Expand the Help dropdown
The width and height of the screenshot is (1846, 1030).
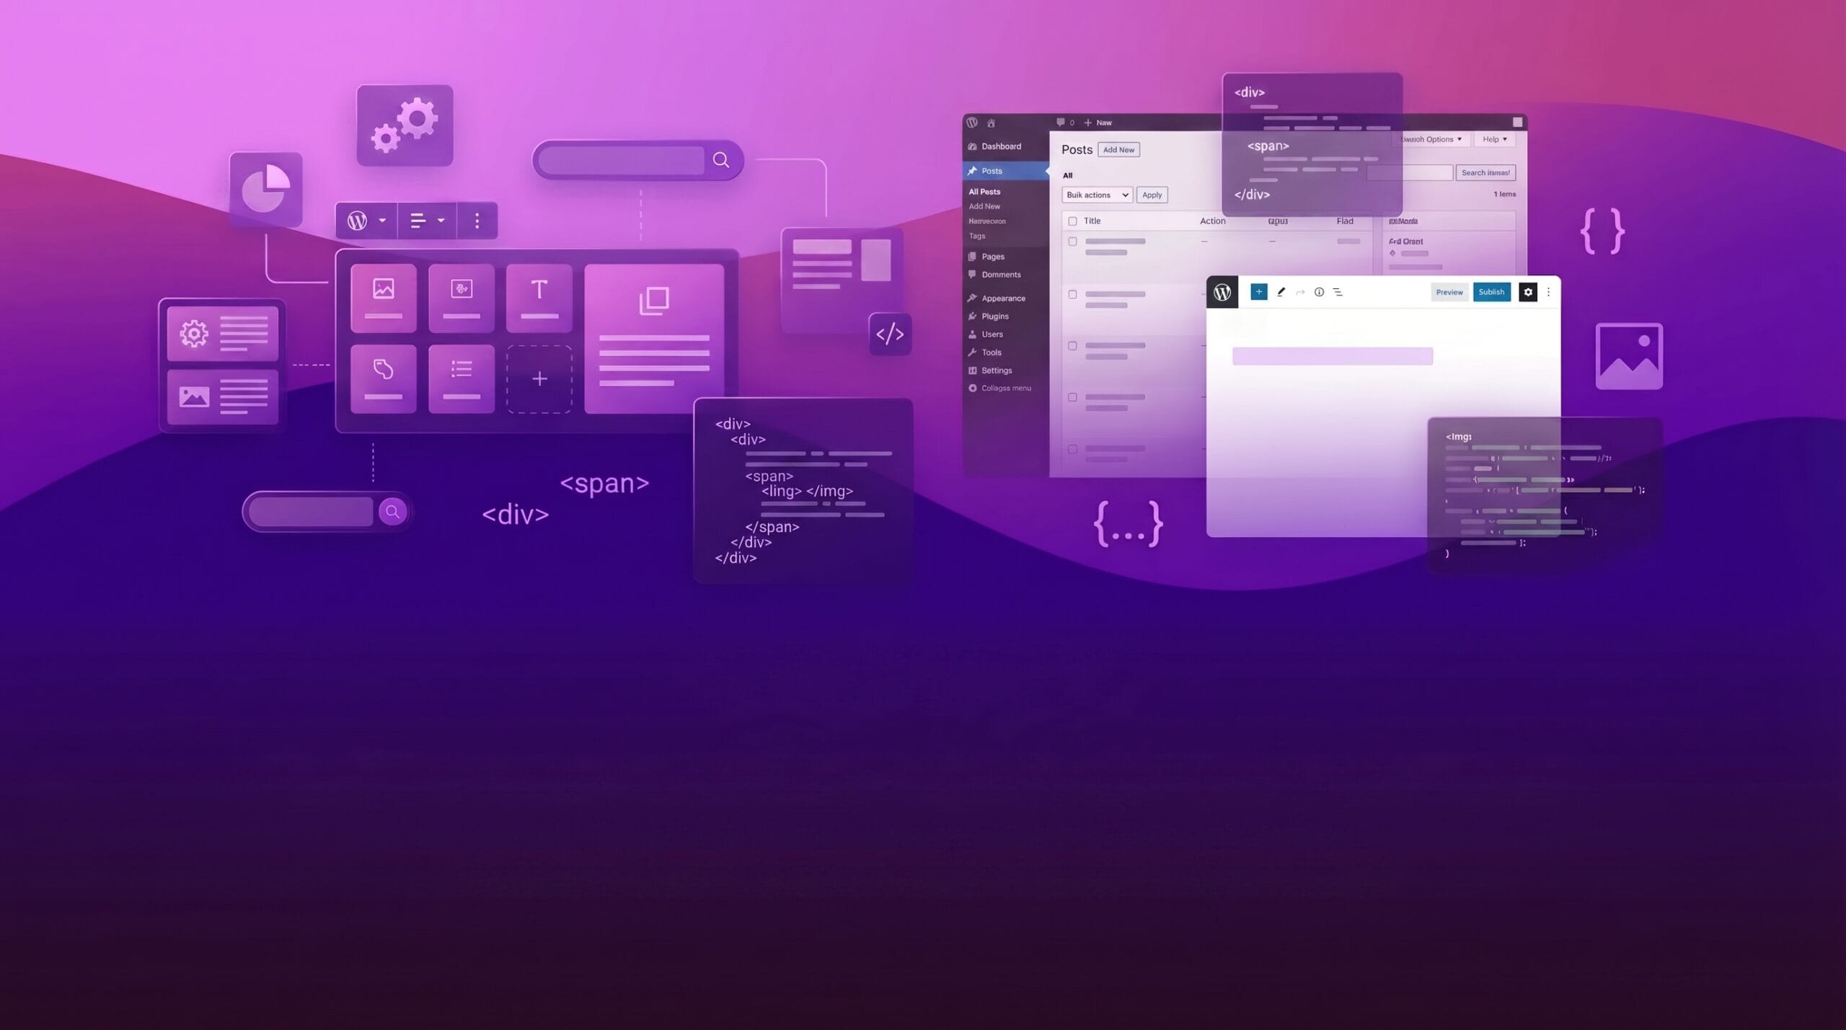[x=1494, y=139]
